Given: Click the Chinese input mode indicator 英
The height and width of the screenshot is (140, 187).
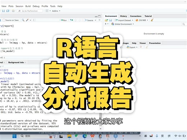Looking at the screenshot, I should tap(163, 136).
